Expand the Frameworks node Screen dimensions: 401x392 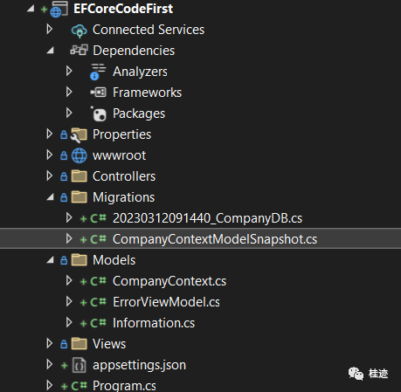(69, 92)
